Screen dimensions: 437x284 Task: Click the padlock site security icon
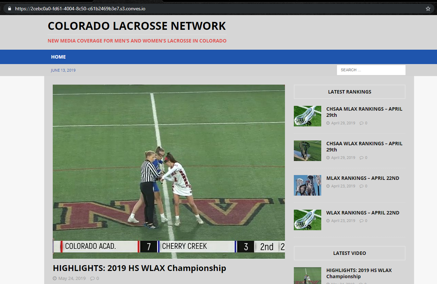9,9
